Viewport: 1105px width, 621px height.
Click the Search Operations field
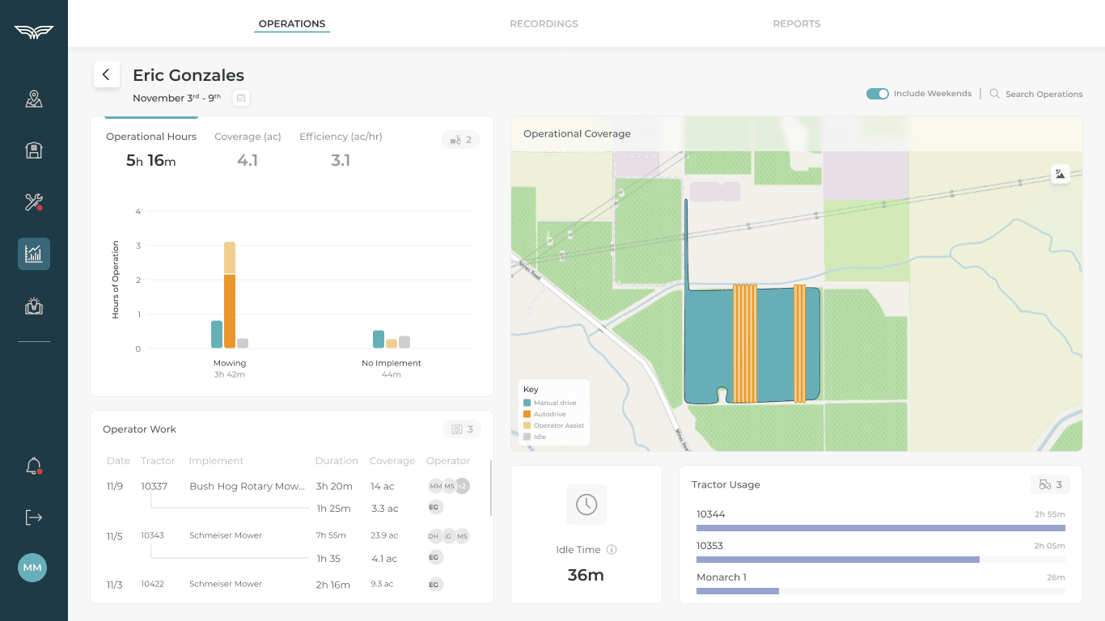click(x=1036, y=94)
